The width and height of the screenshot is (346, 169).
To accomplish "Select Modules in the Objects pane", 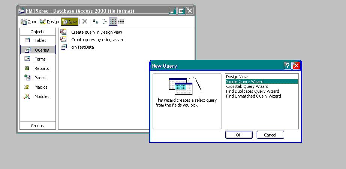I will point(37,96).
